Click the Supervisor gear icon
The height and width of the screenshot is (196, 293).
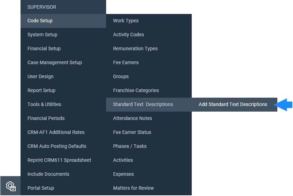click(10, 186)
